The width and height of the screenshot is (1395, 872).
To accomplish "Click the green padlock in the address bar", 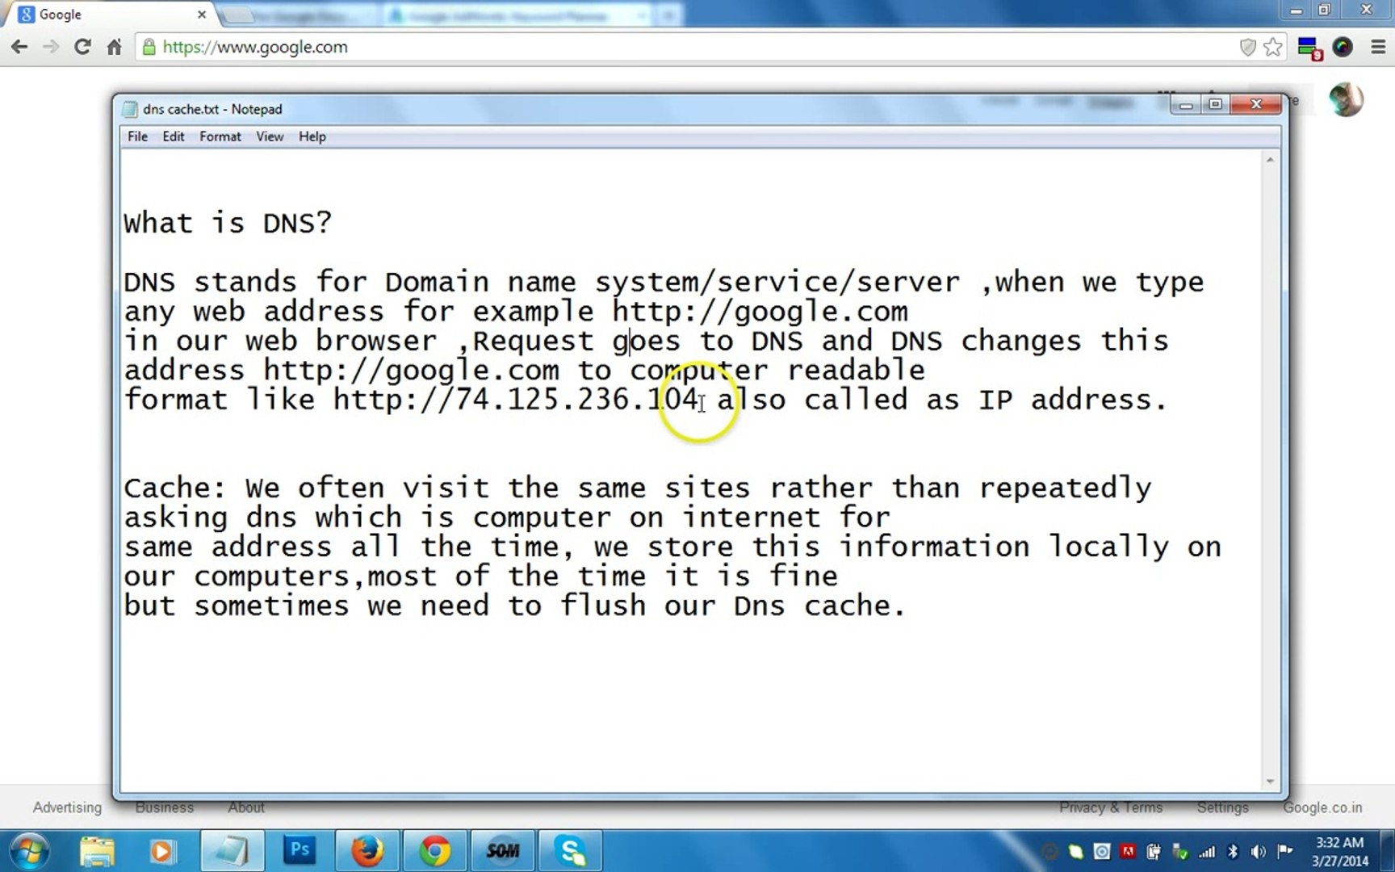I will pos(149,47).
